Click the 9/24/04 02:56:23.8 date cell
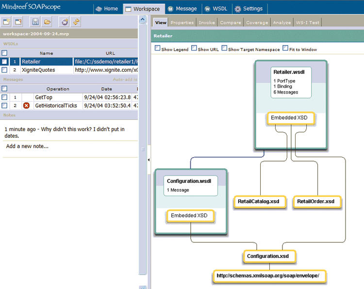 [107, 97]
